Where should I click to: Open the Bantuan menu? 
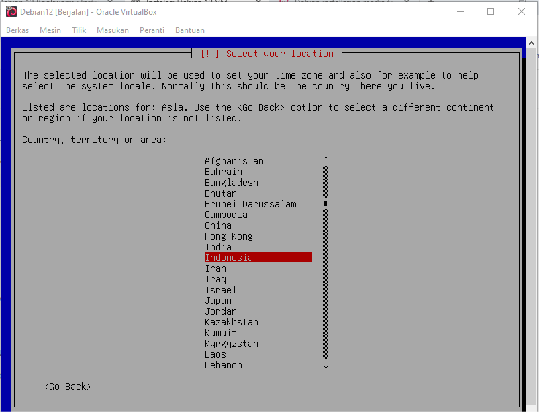189,30
